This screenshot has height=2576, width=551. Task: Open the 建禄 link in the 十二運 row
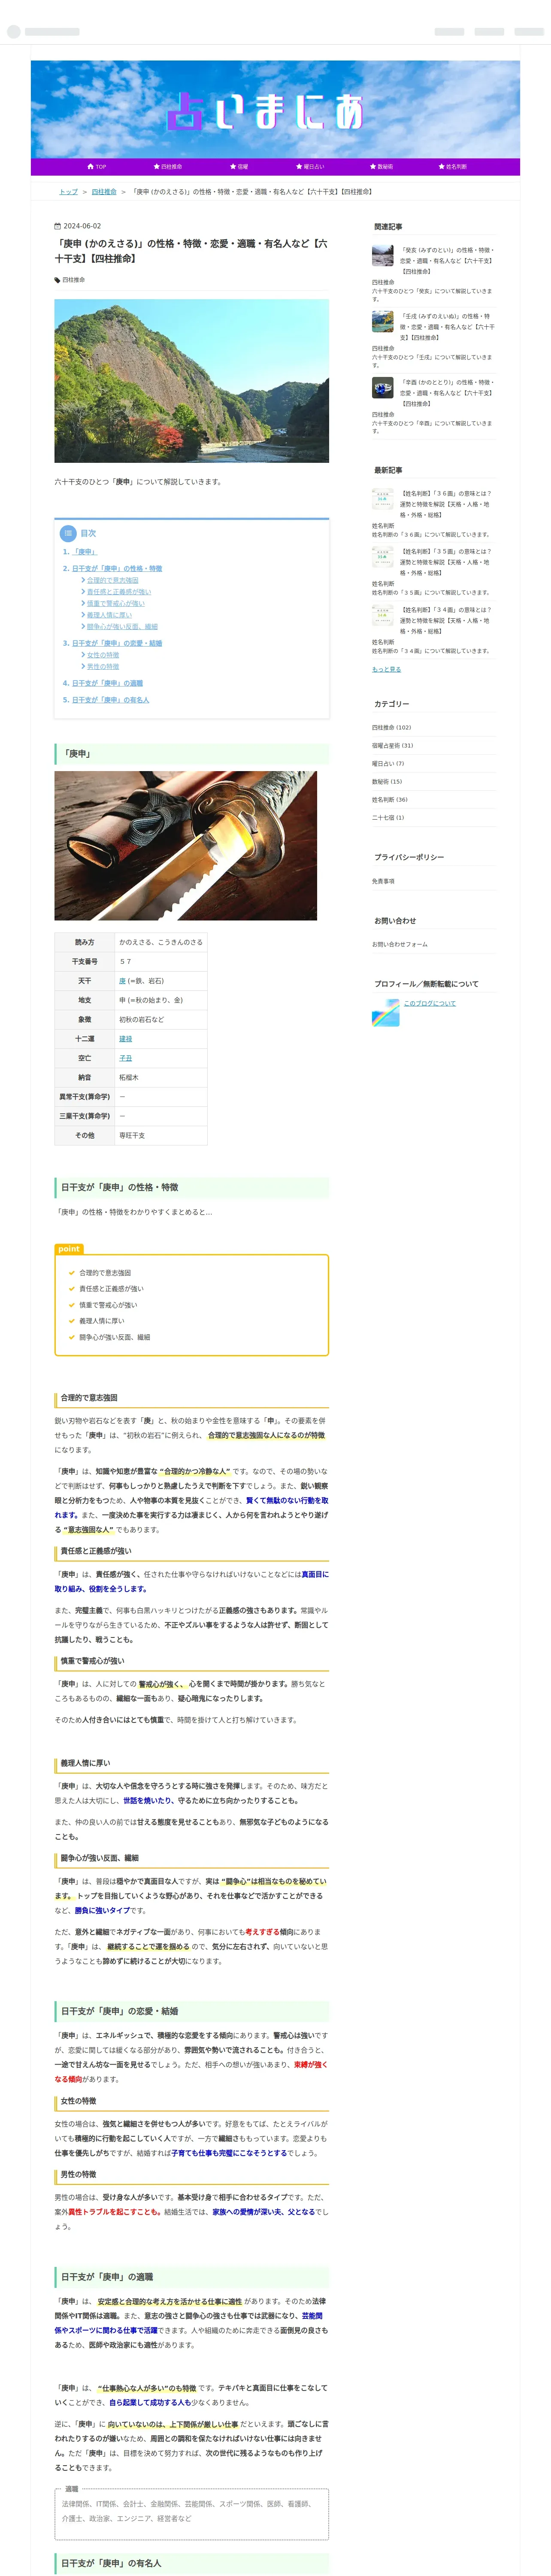pos(126,1039)
